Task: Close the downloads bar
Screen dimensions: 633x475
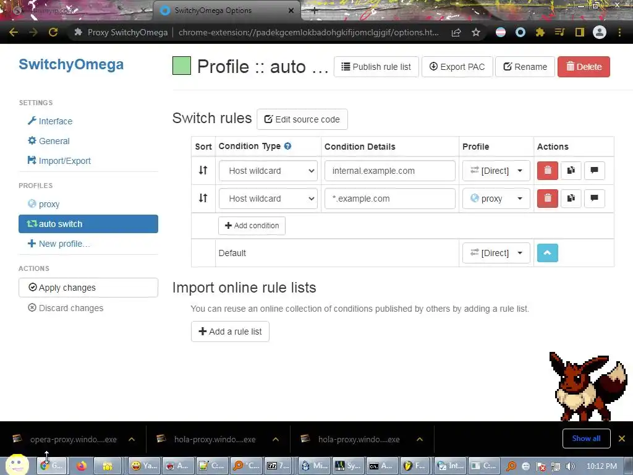Action: click(622, 439)
